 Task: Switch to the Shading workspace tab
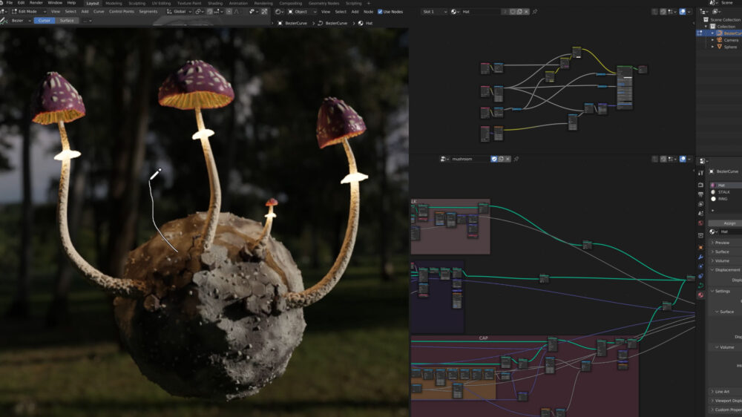(x=215, y=3)
